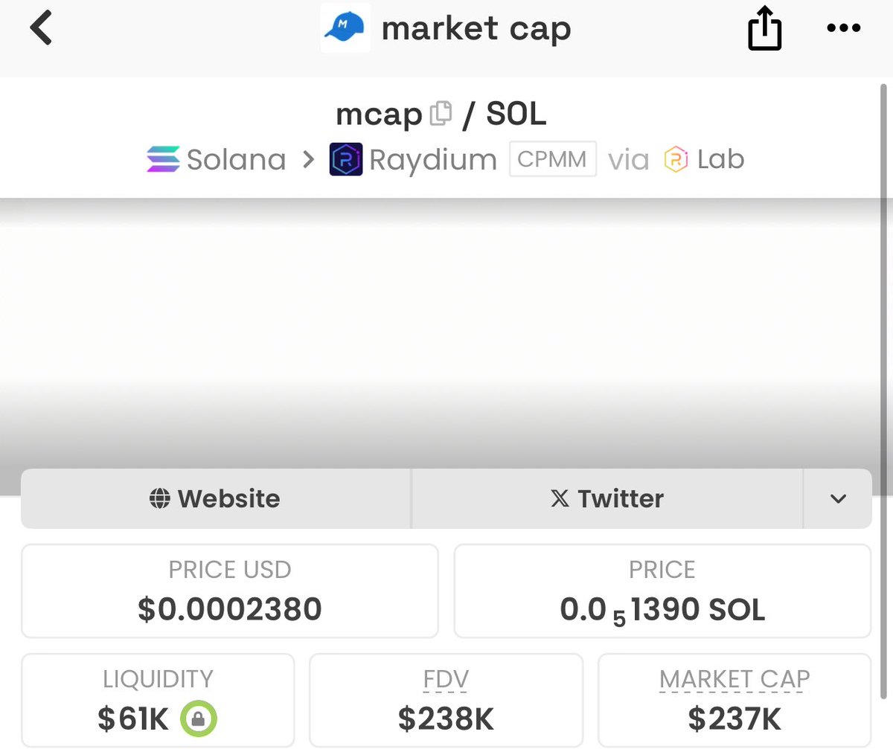Tap the blue cap token logo
The width and height of the screenshot is (893, 749).
pos(345,28)
